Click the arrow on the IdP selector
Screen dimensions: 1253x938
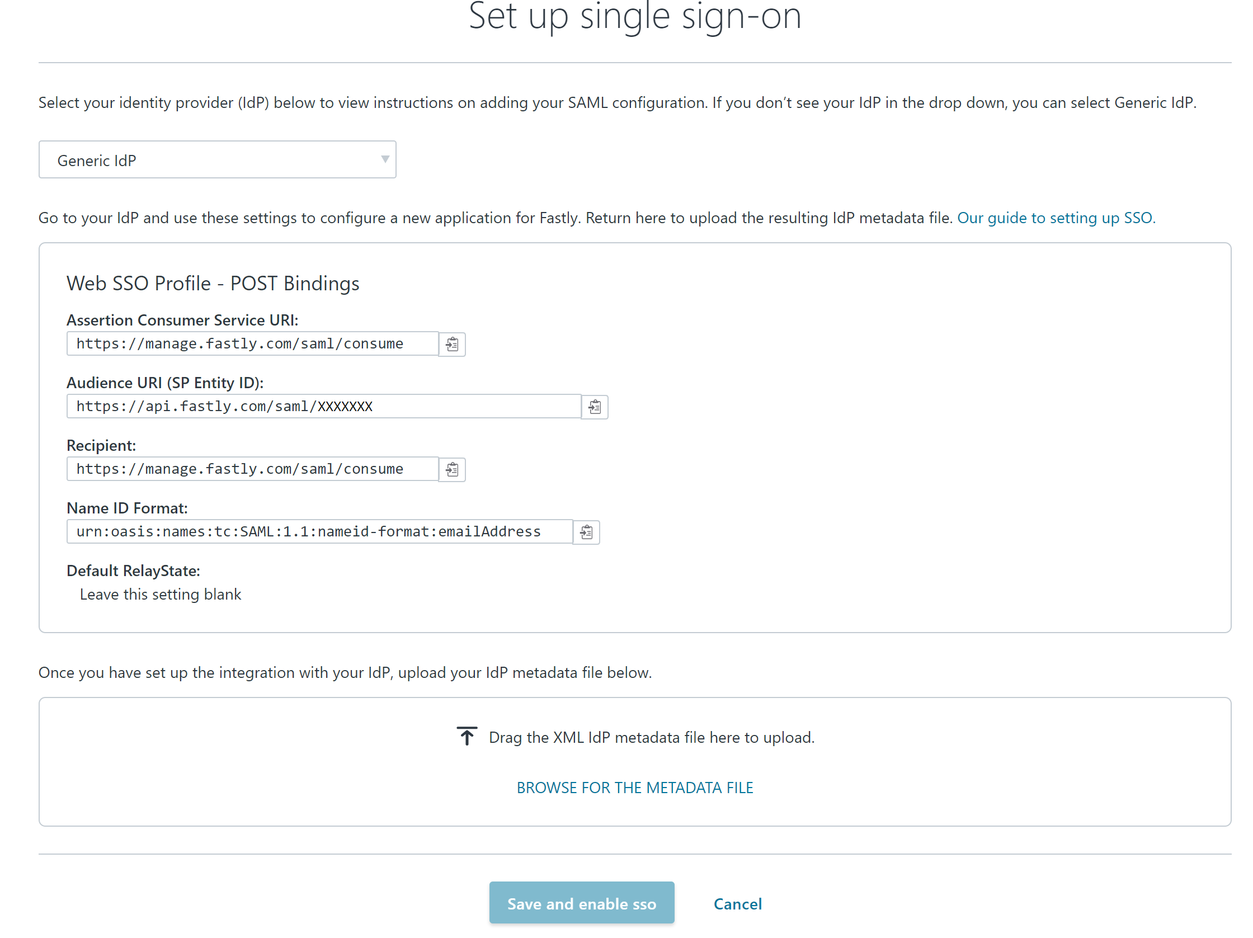click(x=385, y=160)
